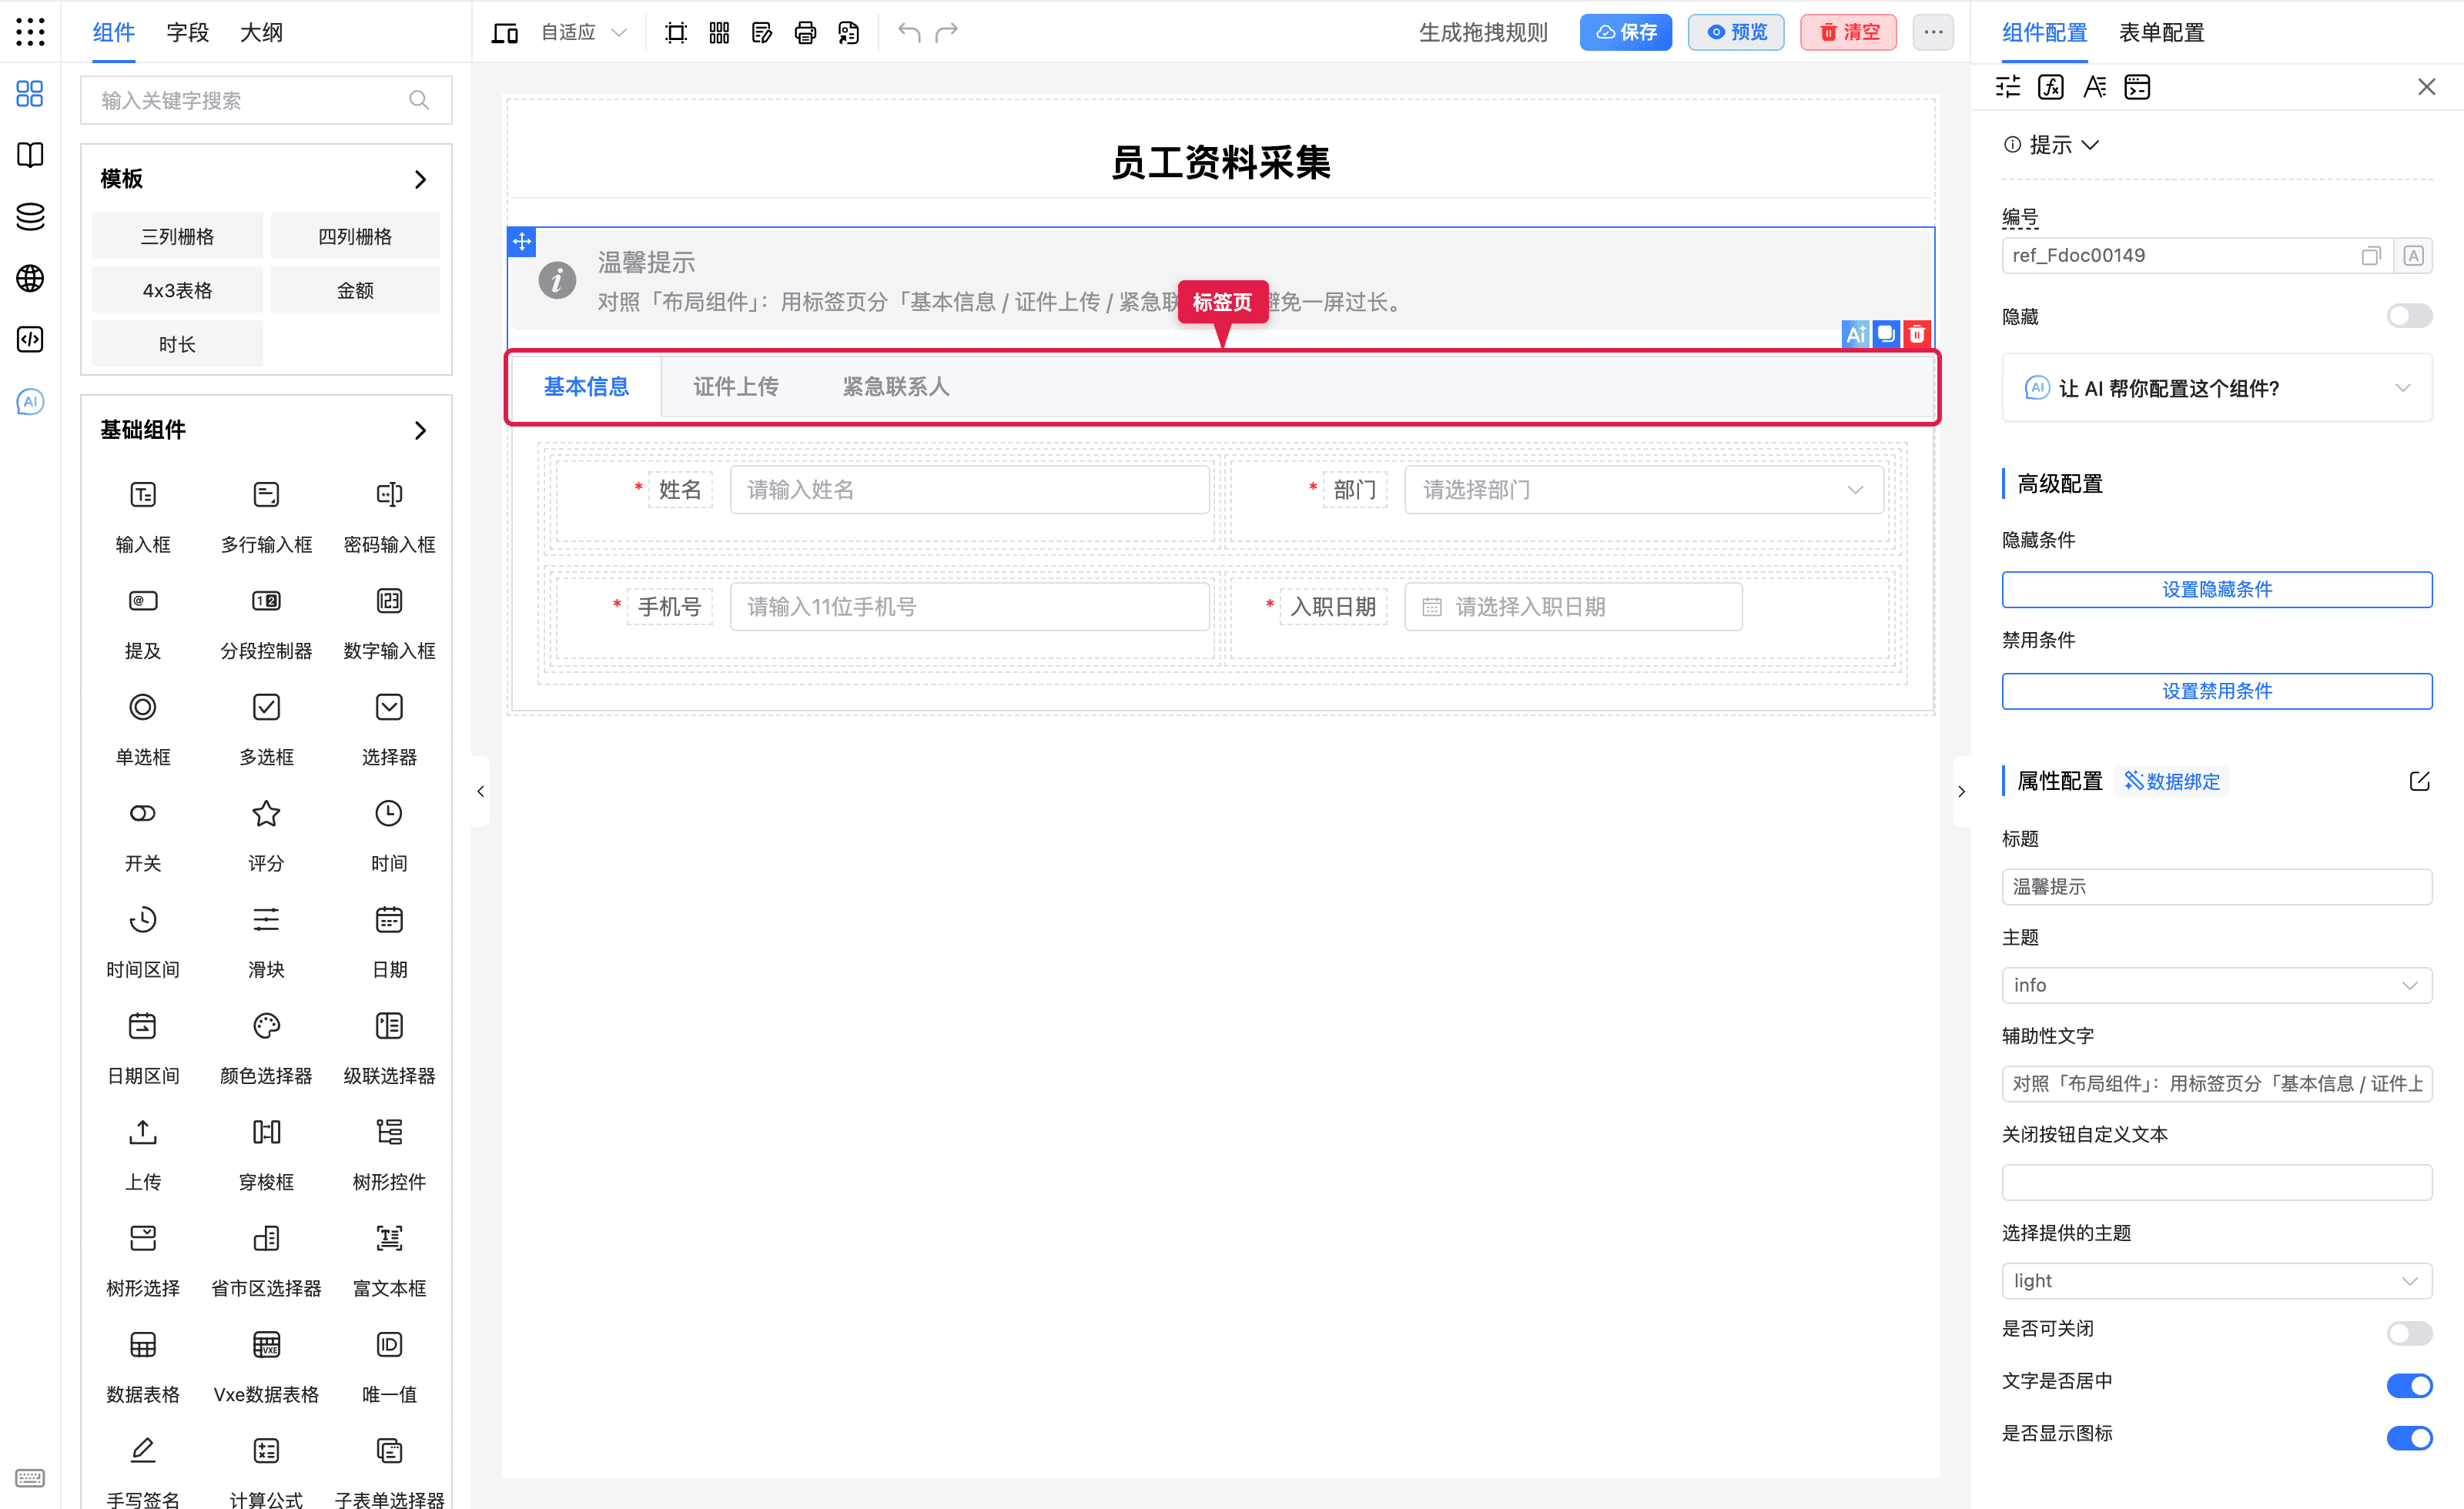Click the frame bounds toolbar icon
2464x1509 pixels.
click(676, 32)
